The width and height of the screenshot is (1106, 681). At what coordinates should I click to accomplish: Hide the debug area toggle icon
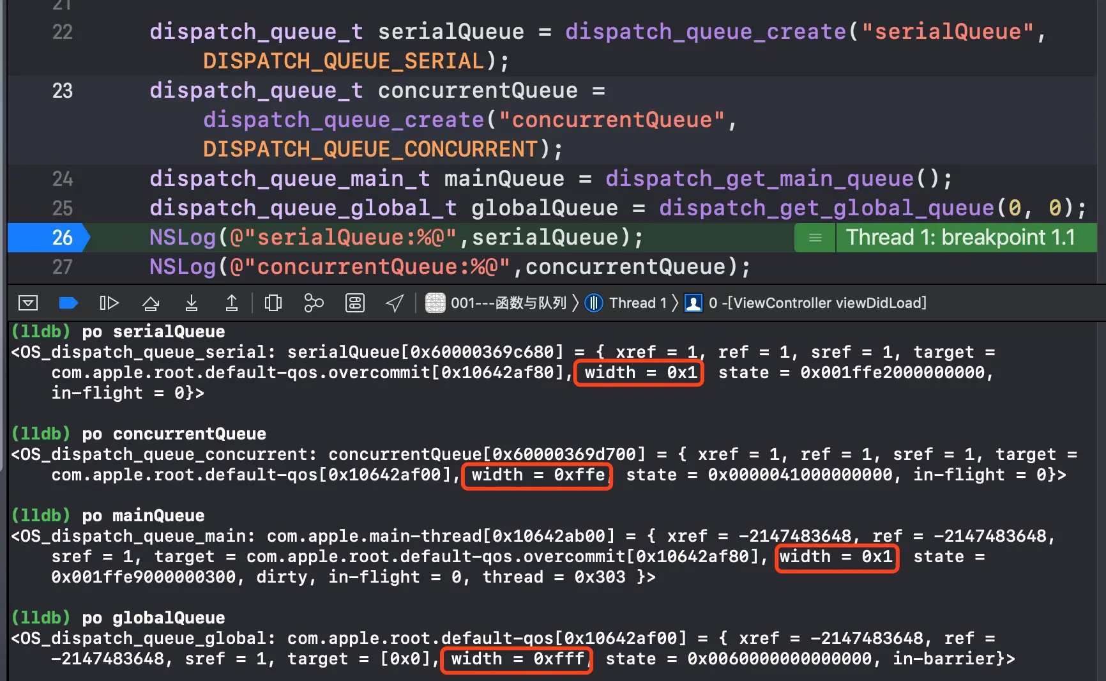(x=28, y=303)
